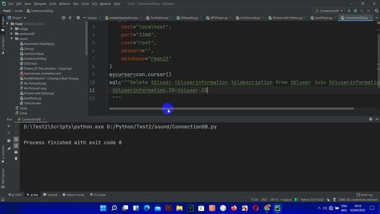Click the collapse all icon in Project panel
The width and height of the screenshot is (380, 214).
point(70,18)
